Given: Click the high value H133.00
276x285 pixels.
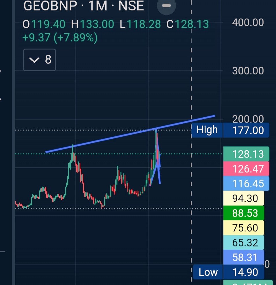Looking at the screenshot, I should (x=92, y=24).
